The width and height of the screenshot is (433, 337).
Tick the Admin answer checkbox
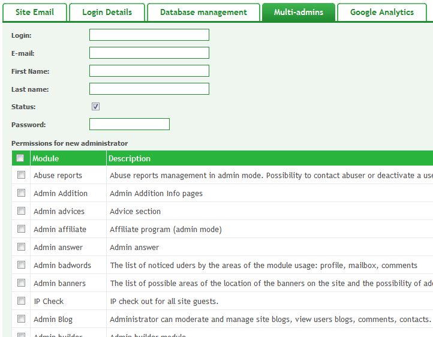coord(21,246)
